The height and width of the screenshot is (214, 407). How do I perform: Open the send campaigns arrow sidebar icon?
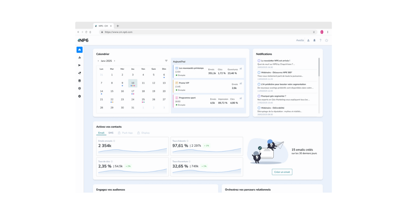79,65
